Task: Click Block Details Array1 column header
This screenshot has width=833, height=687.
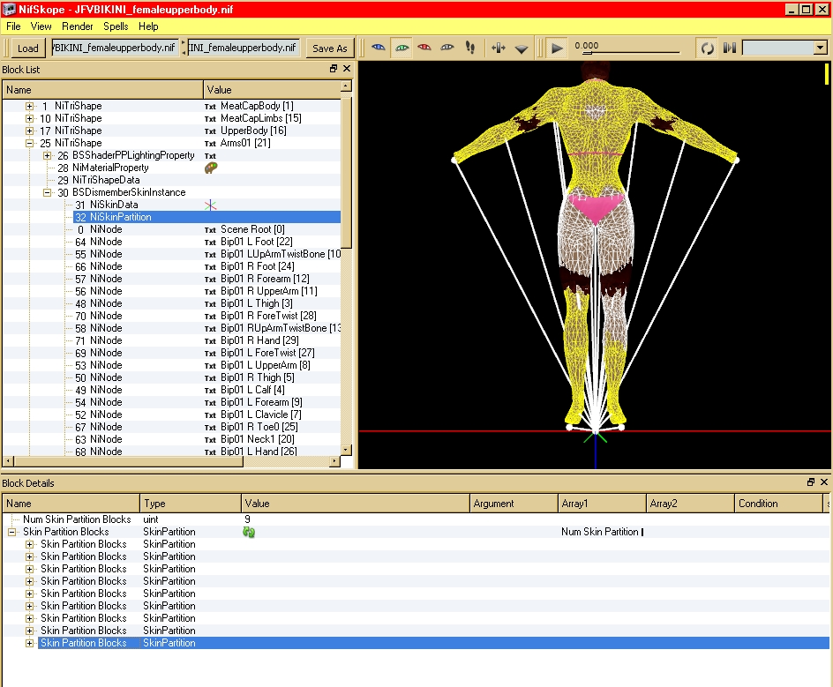Action: click(x=602, y=504)
